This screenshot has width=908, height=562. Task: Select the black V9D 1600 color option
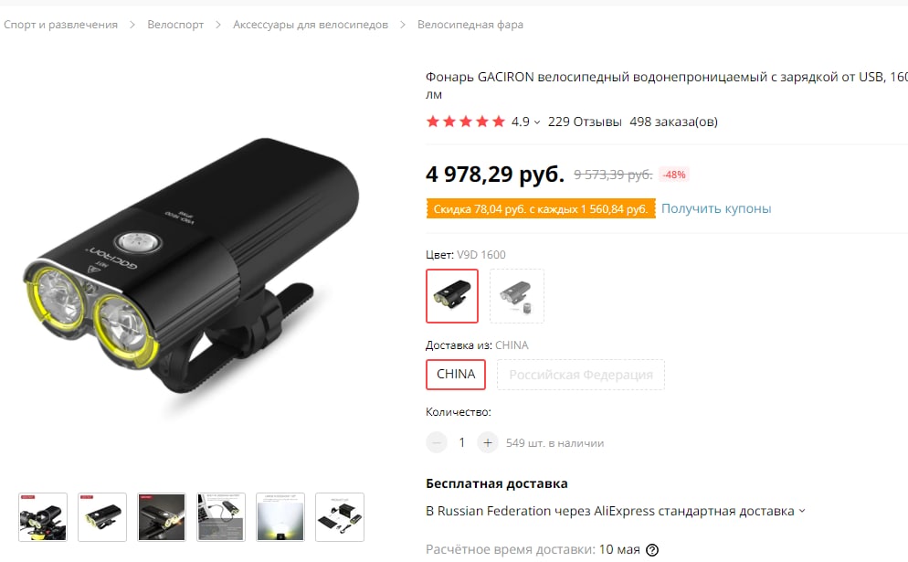(452, 296)
